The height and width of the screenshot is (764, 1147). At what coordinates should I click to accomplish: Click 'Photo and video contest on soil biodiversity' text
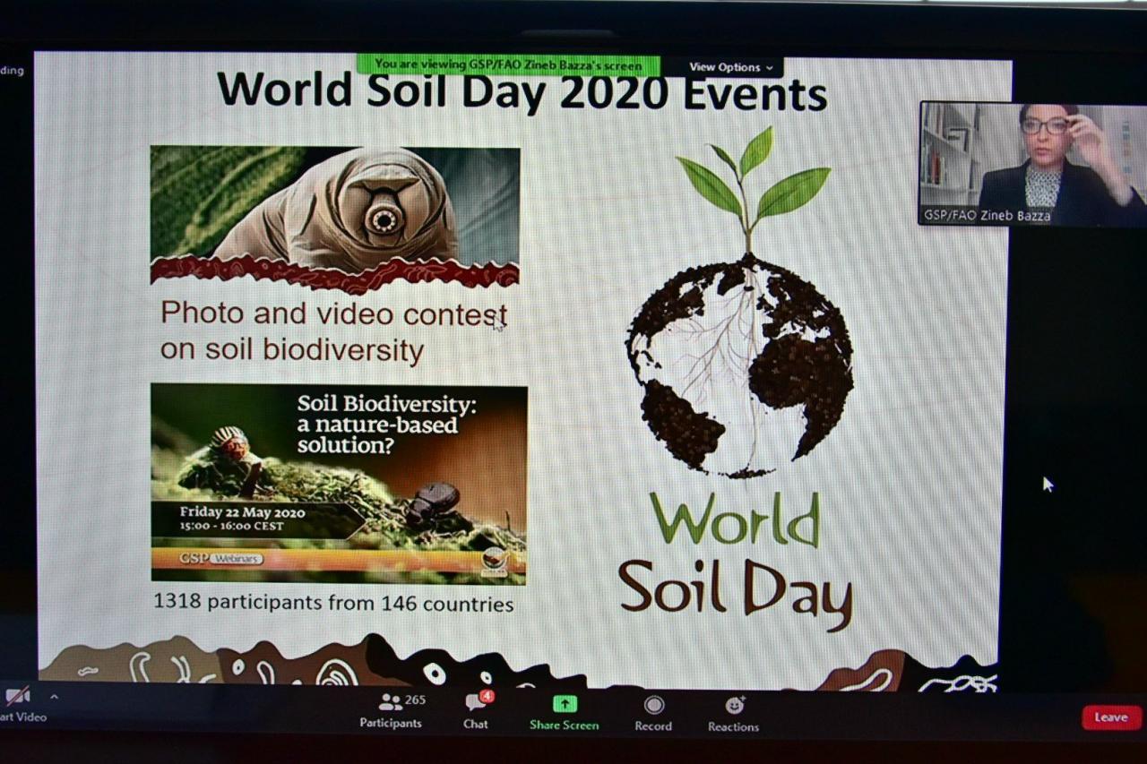333,331
